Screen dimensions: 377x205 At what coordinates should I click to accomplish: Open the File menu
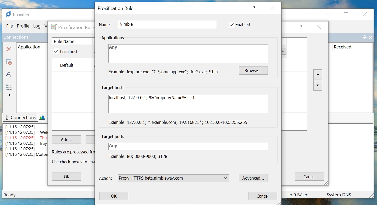click(9, 26)
